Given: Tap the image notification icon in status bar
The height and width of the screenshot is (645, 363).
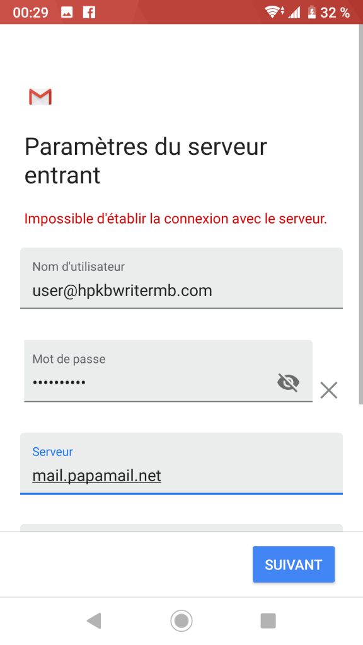Looking at the screenshot, I should (x=67, y=13).
